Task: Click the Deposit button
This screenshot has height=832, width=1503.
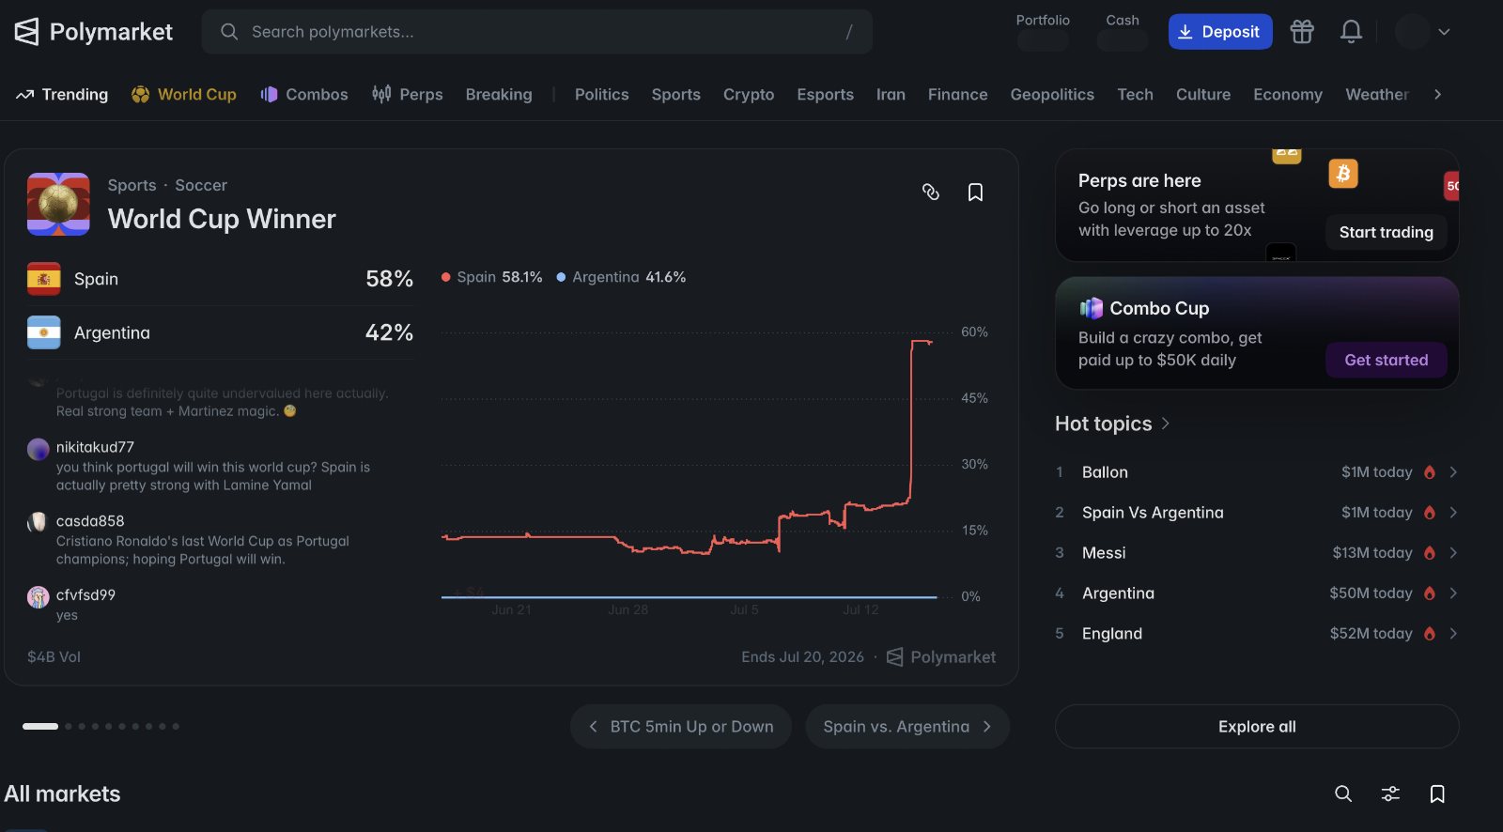Action: (x=1220, y=32)
